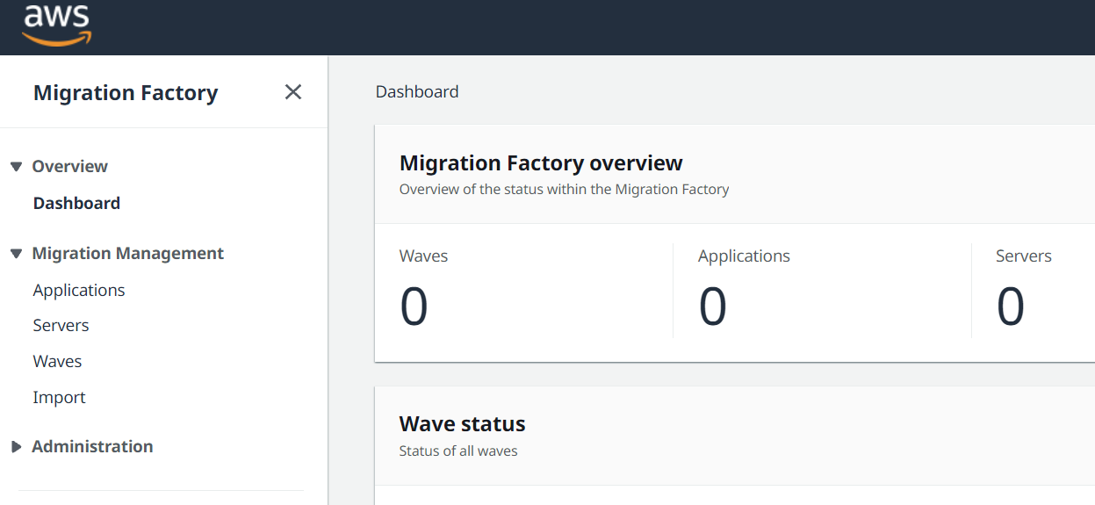Close the Migration Factory sidebar
Viewport: 1095px width, 505px height.
pyautogui.click(x=293, y=92)
